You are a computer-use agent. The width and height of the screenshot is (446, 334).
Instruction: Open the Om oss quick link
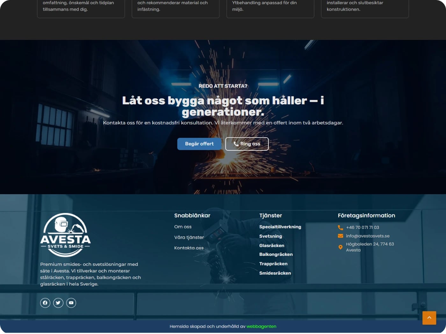[x=183, y=227]
